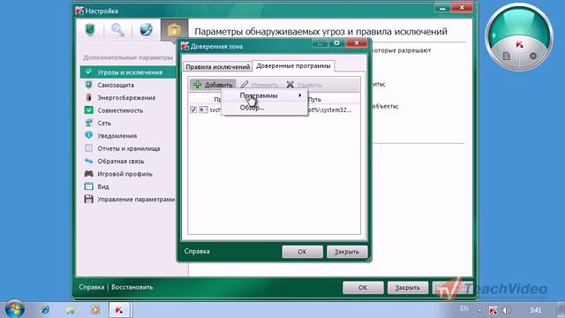This screenshot has height=318, width=565.
Task: Maximize the Доверенная зона dialog
Action: (x=336, y=43)
